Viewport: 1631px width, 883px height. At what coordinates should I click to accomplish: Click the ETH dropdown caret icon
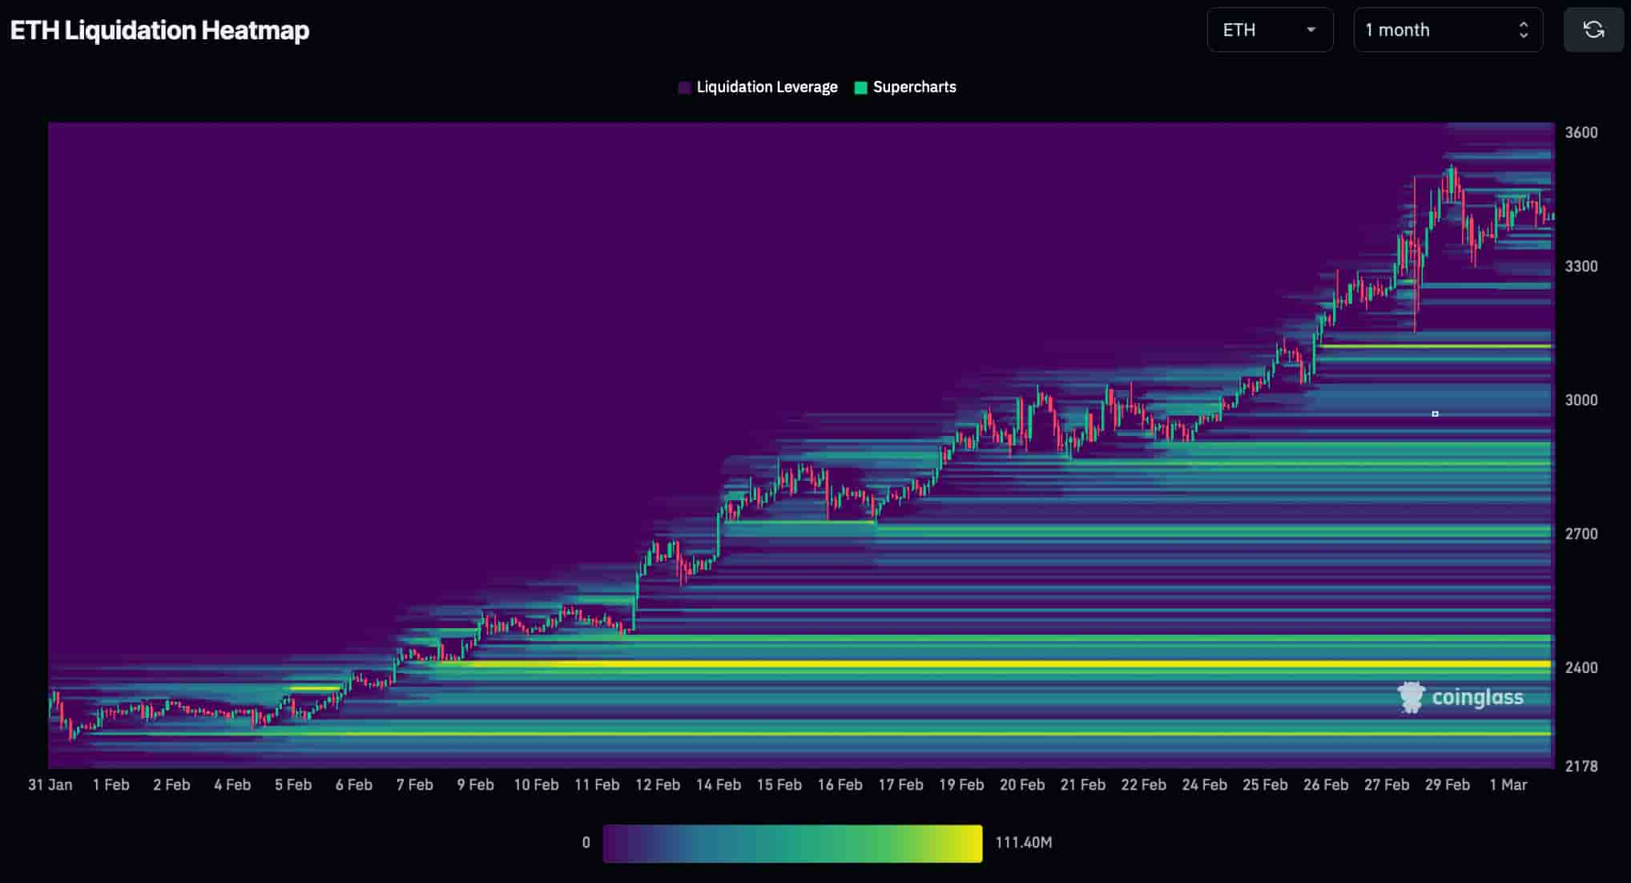click(x=1311, y=30)
